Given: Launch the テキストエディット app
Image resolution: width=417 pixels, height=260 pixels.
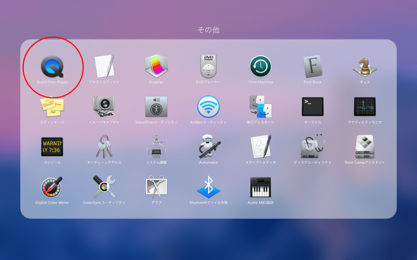Looking at the screenshot, I should [104, 66].
